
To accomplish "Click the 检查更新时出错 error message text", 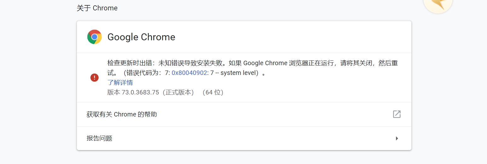I will (129, 63).
